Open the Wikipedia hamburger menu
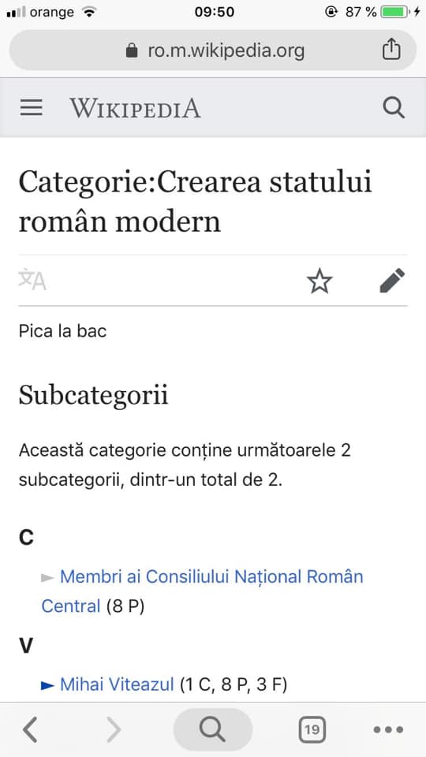This screenshot has height=757, width=426. [32, 108]
